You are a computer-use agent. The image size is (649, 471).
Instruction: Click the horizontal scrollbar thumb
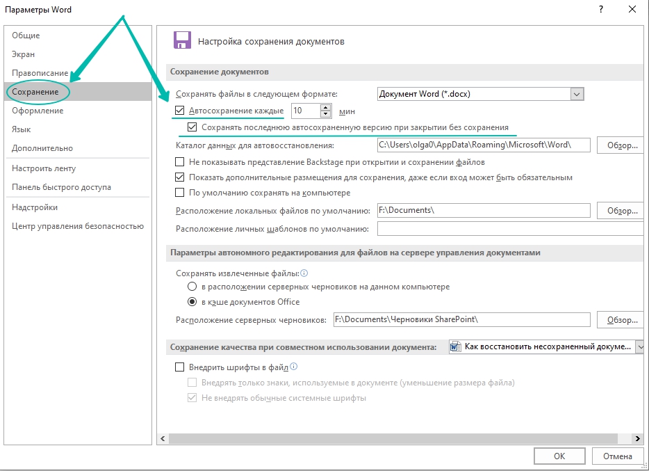pos(393,438)
